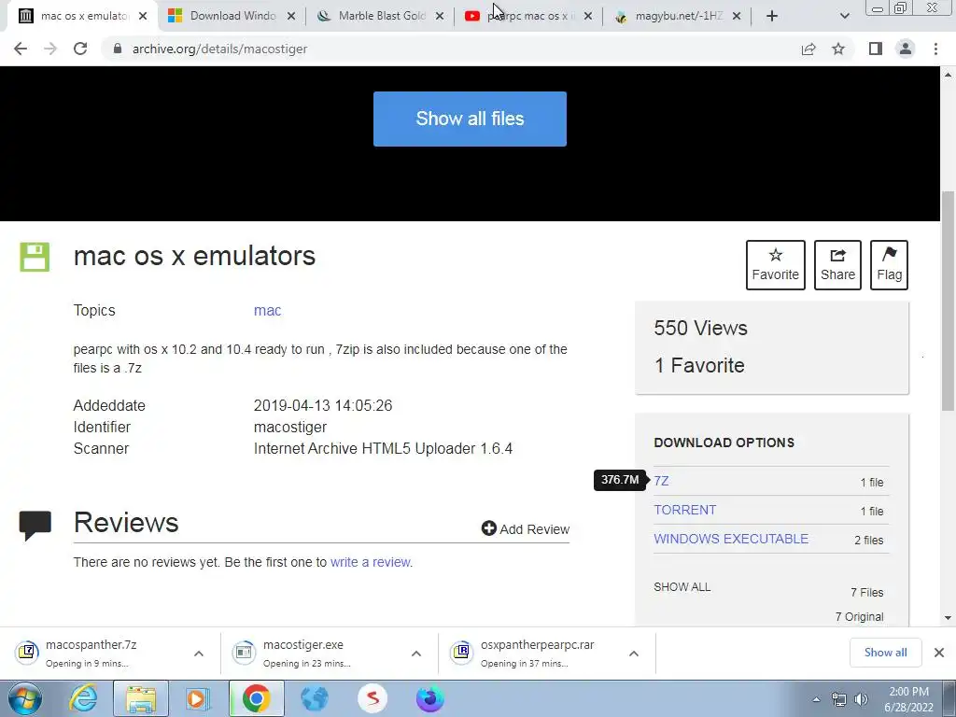Open the browser side panel icon
This screenshot has width=956, height=717.
pos(876,49)
